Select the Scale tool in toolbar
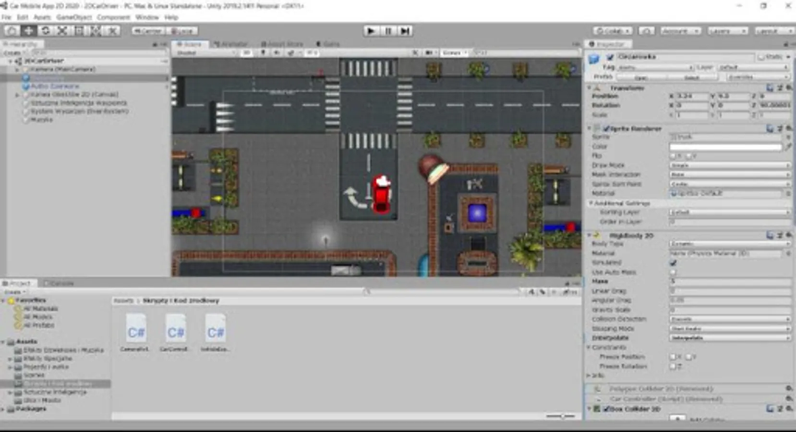Screen dimensions: 796x432 pos(62,31)
